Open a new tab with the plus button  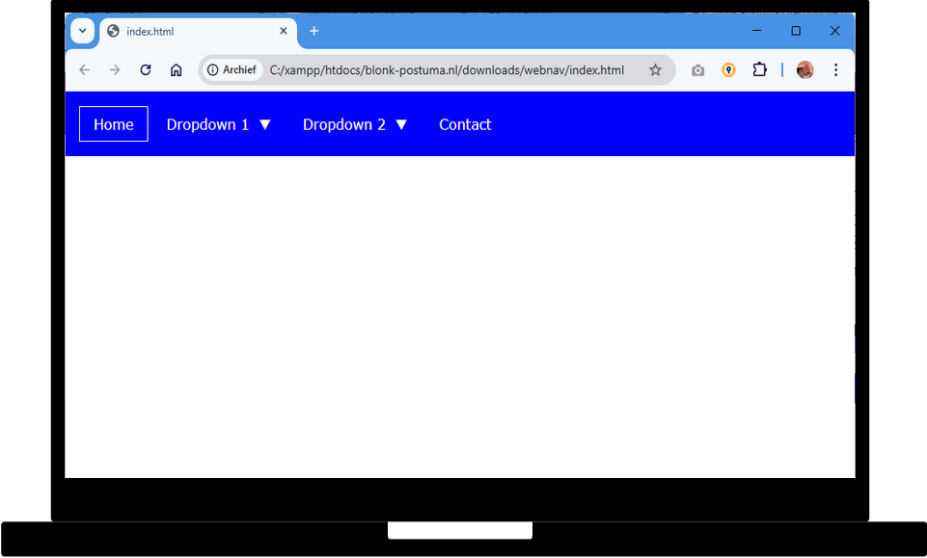(314, 31)
